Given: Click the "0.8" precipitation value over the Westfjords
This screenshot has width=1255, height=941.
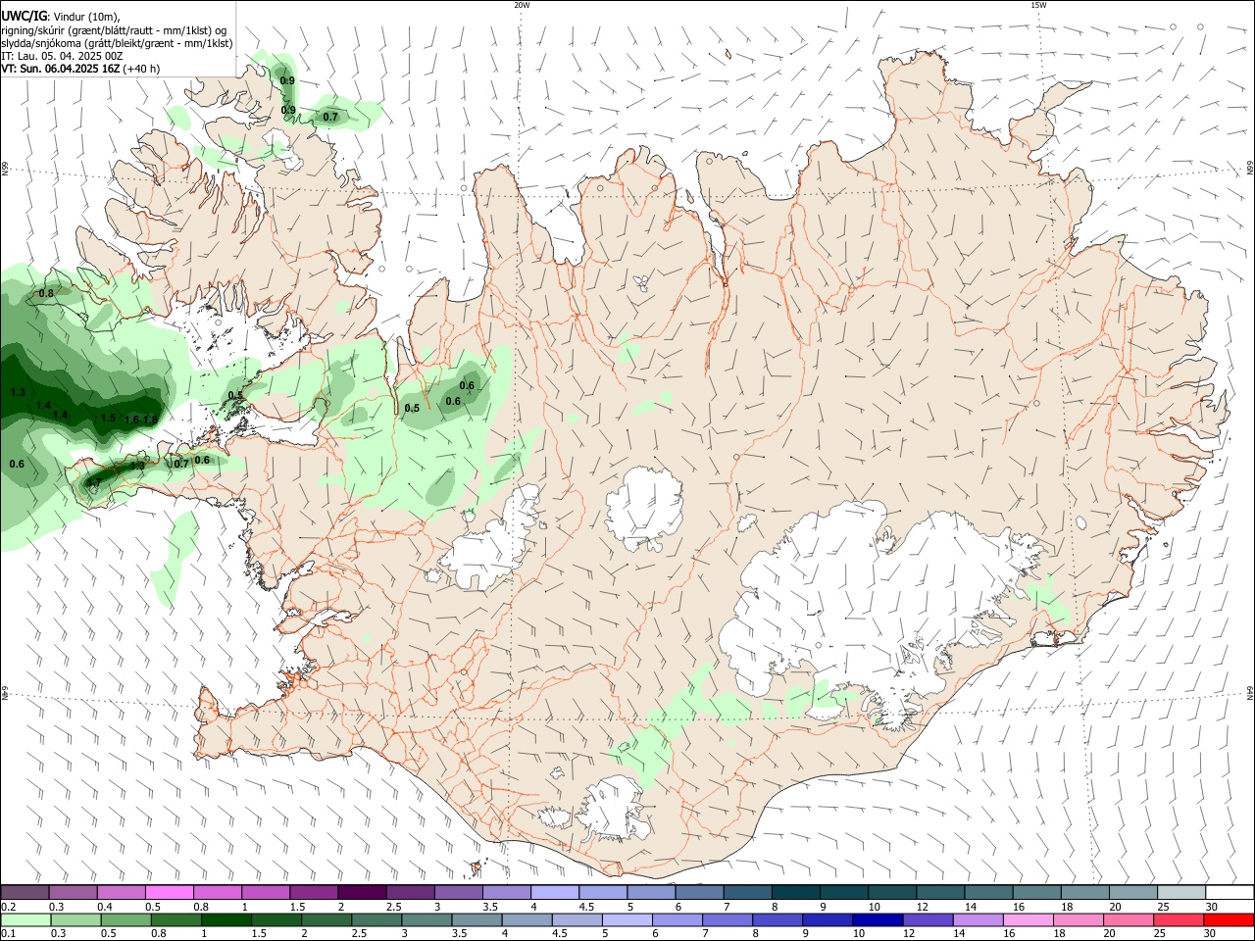Looking at the screenshot, I should coord(46,294).
